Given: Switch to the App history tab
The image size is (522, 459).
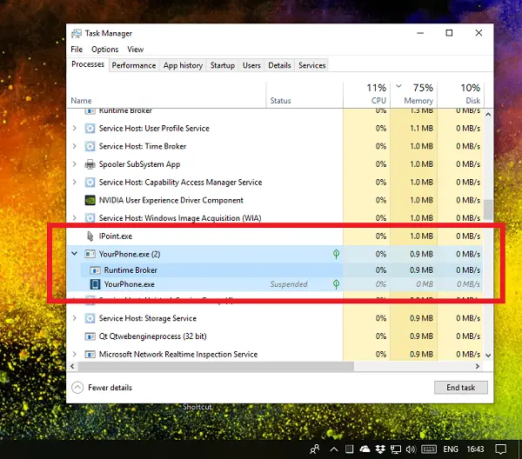Looking at the screenshot, I should [x=183, y=65].
